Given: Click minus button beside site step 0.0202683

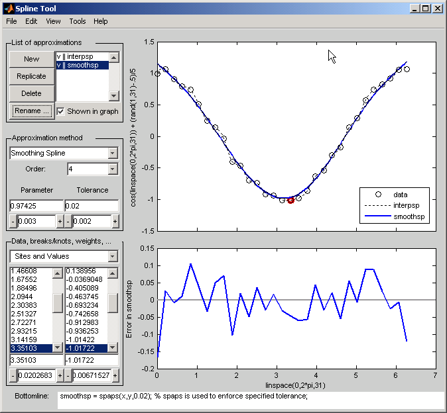Looking at the screenshot, I should click(13, 375).
